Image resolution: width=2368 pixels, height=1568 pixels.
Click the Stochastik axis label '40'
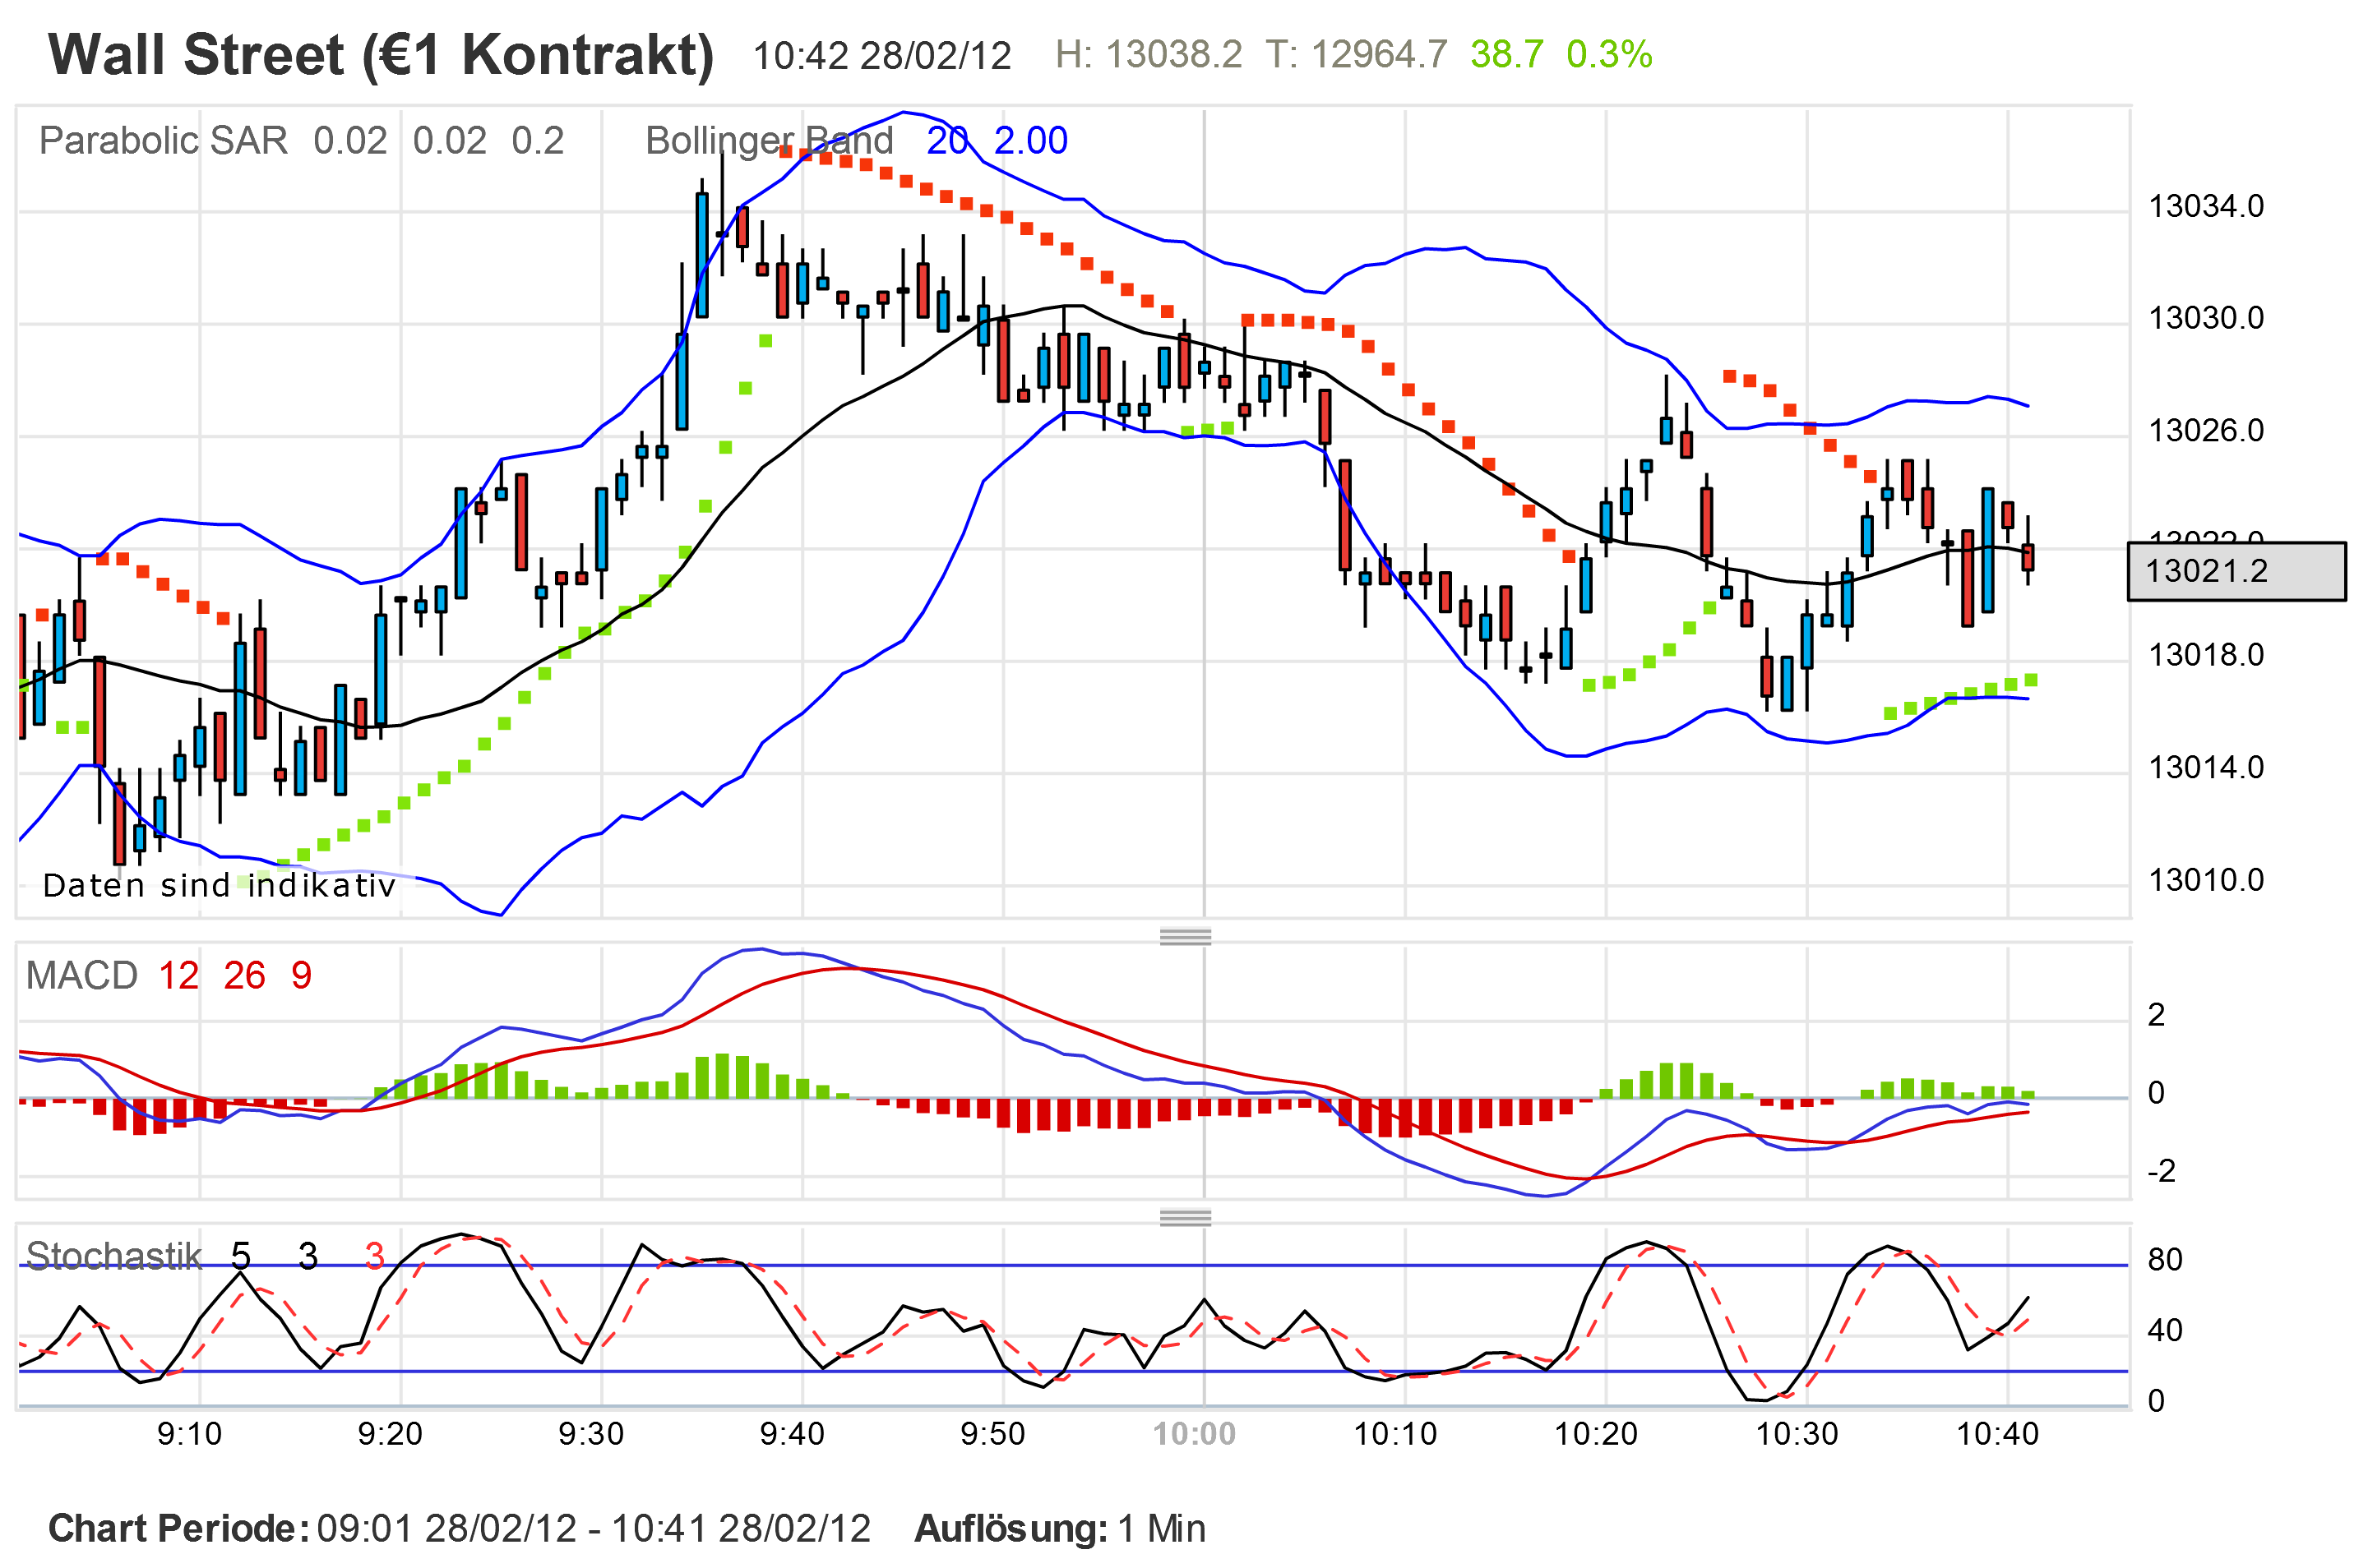(x=2166, y=1331)
